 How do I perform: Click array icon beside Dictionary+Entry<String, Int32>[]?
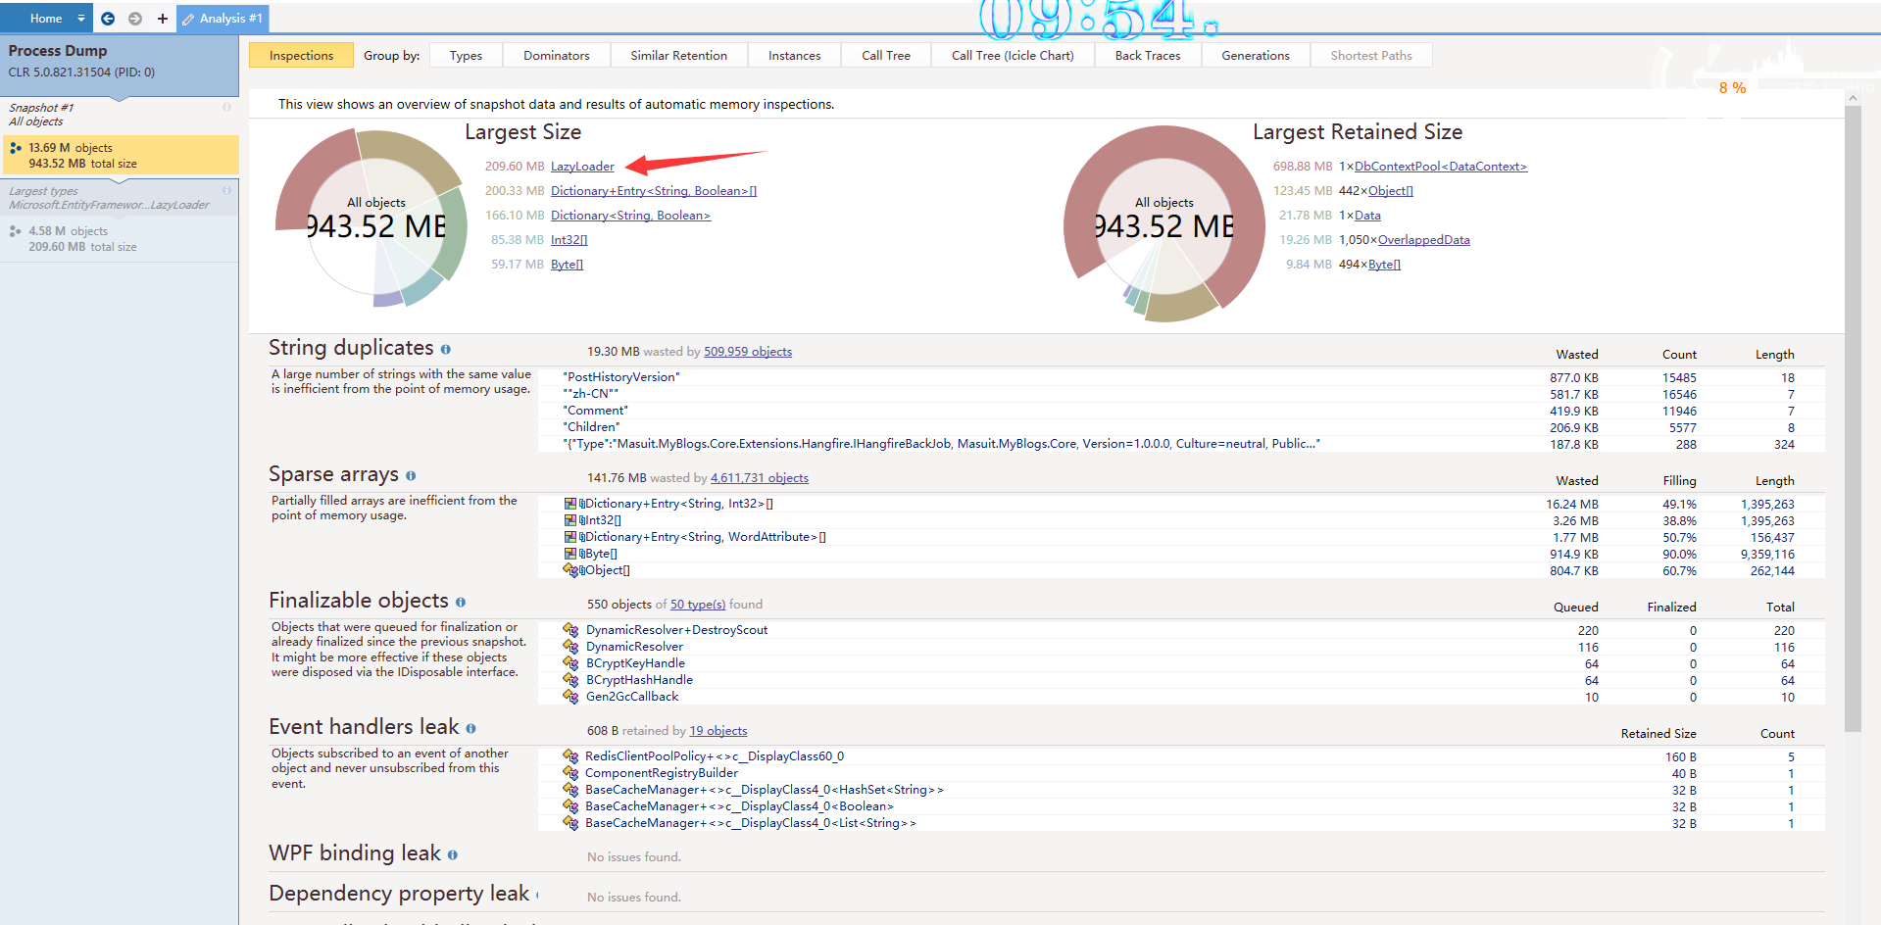pyautogui.click(x=570, y=504)
